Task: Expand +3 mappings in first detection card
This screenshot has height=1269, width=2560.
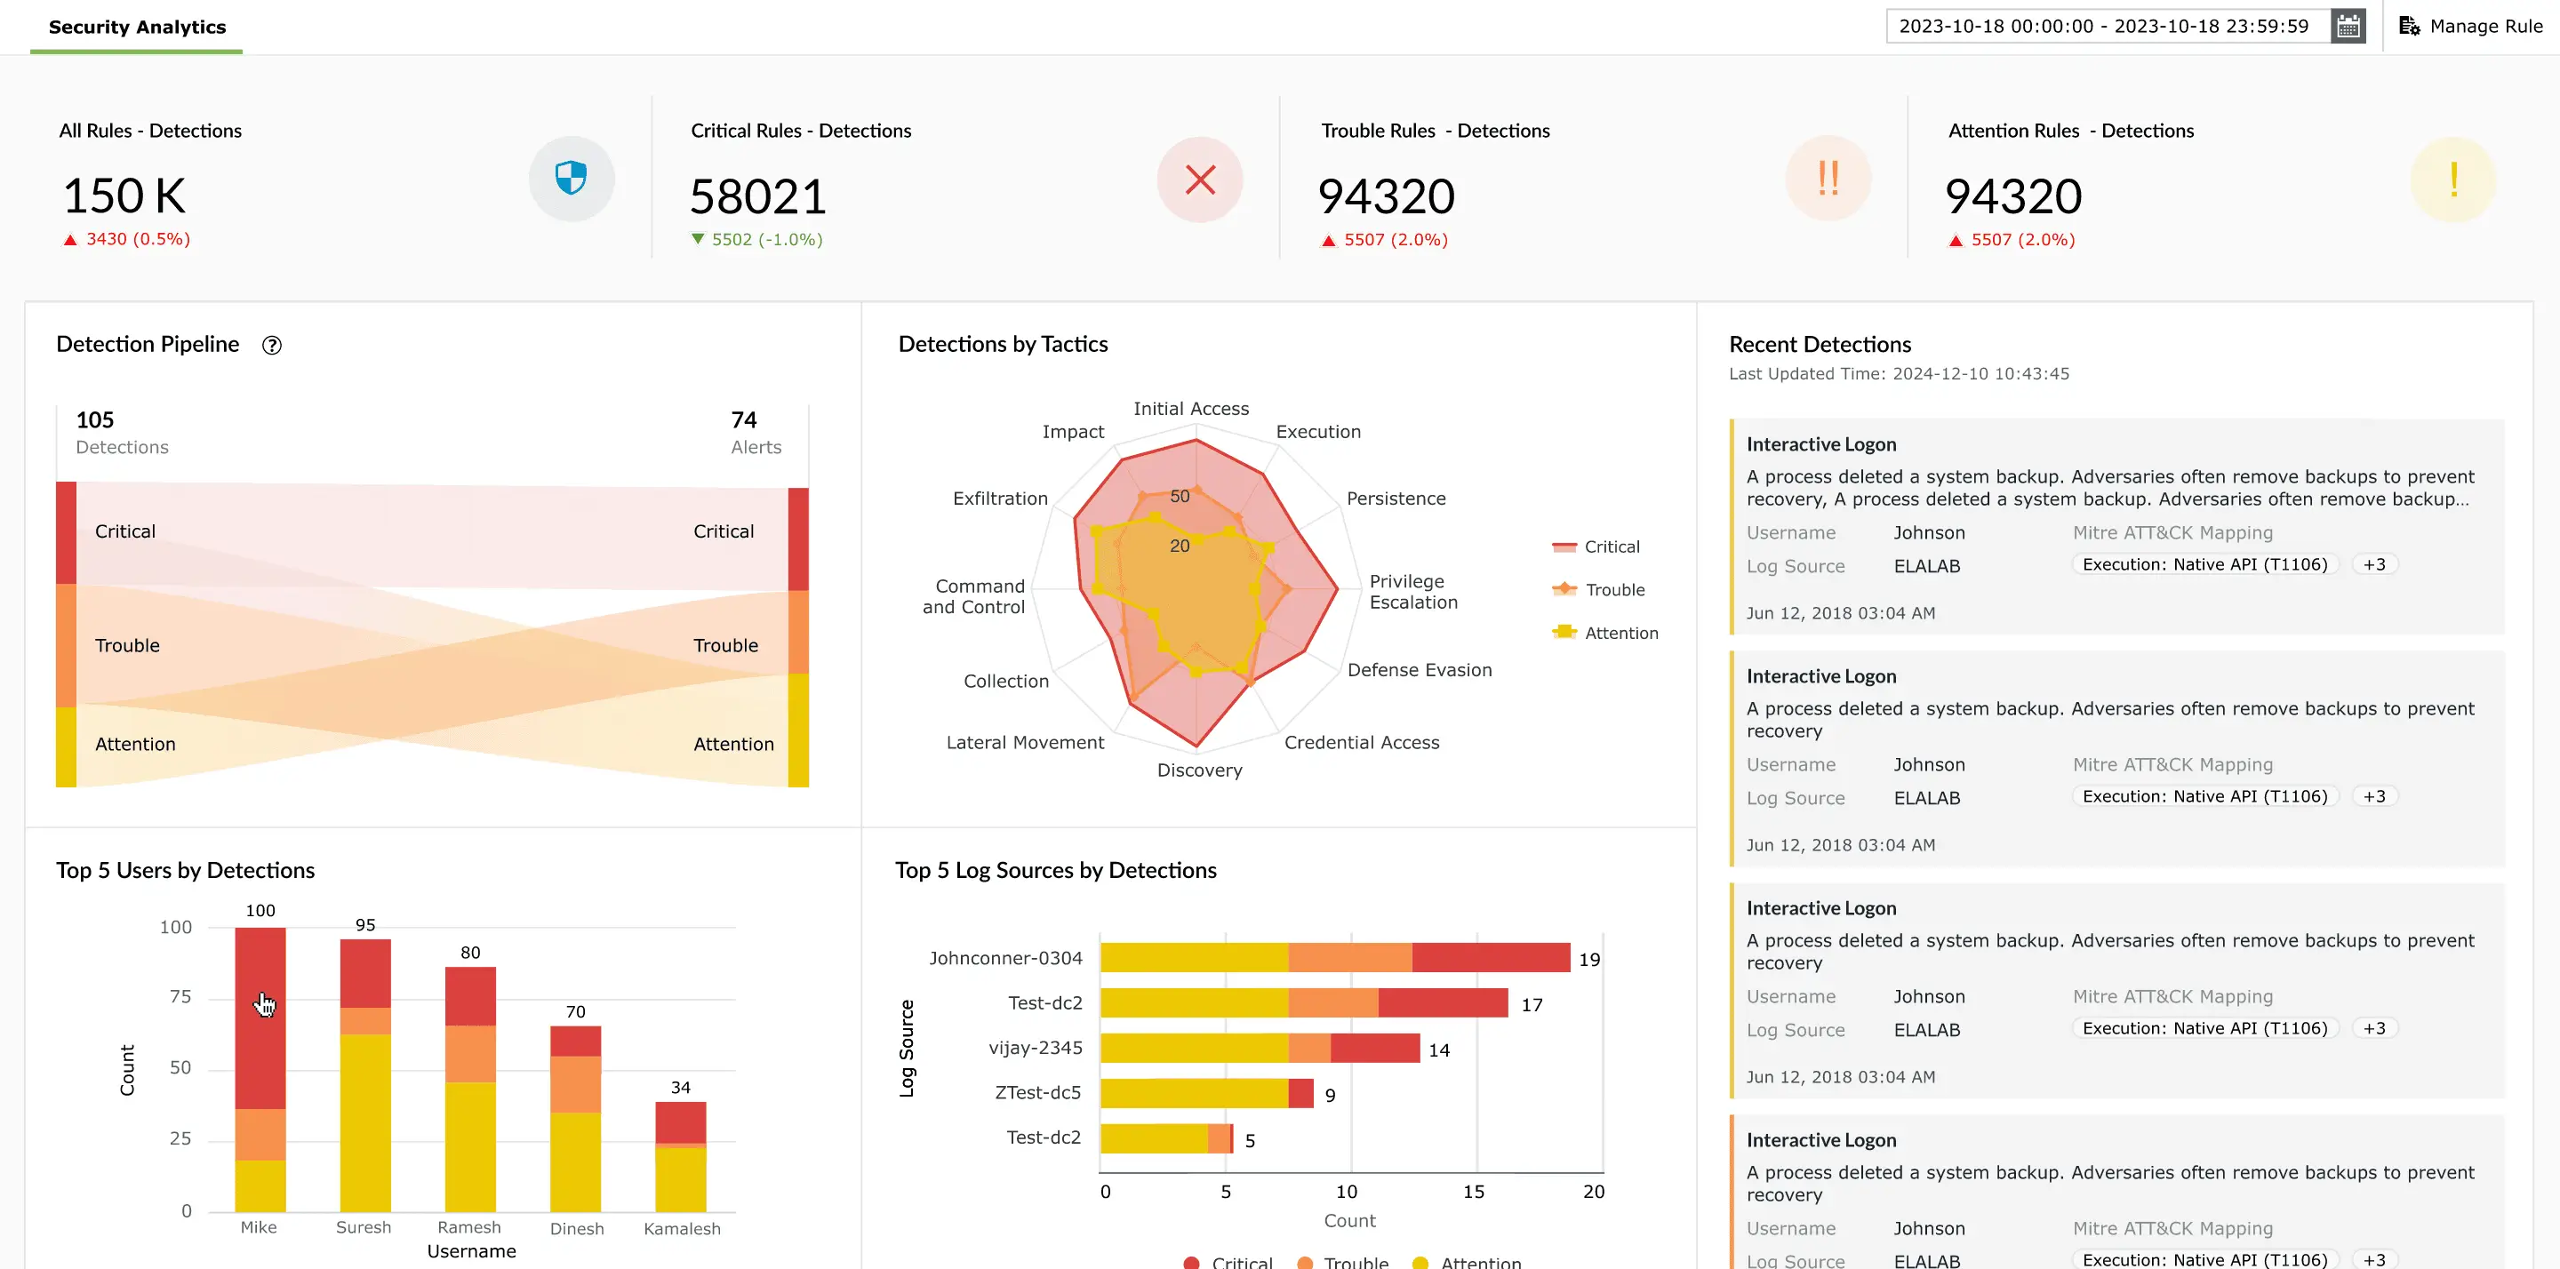Action: 2374,564
